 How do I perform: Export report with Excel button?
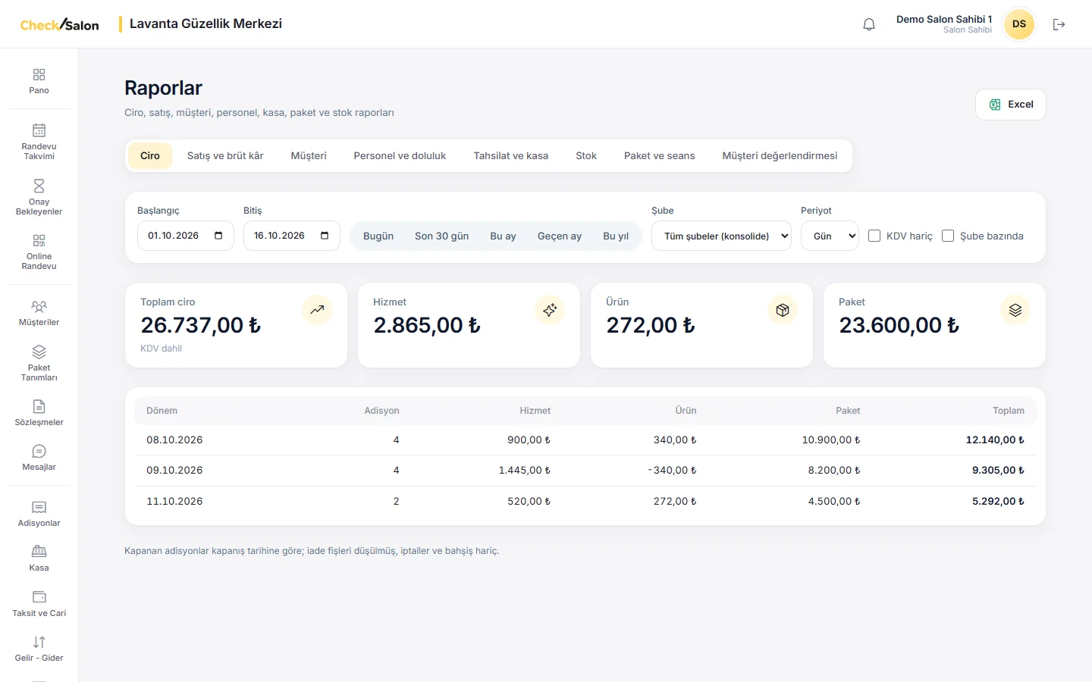click(x=1011, y=105)
